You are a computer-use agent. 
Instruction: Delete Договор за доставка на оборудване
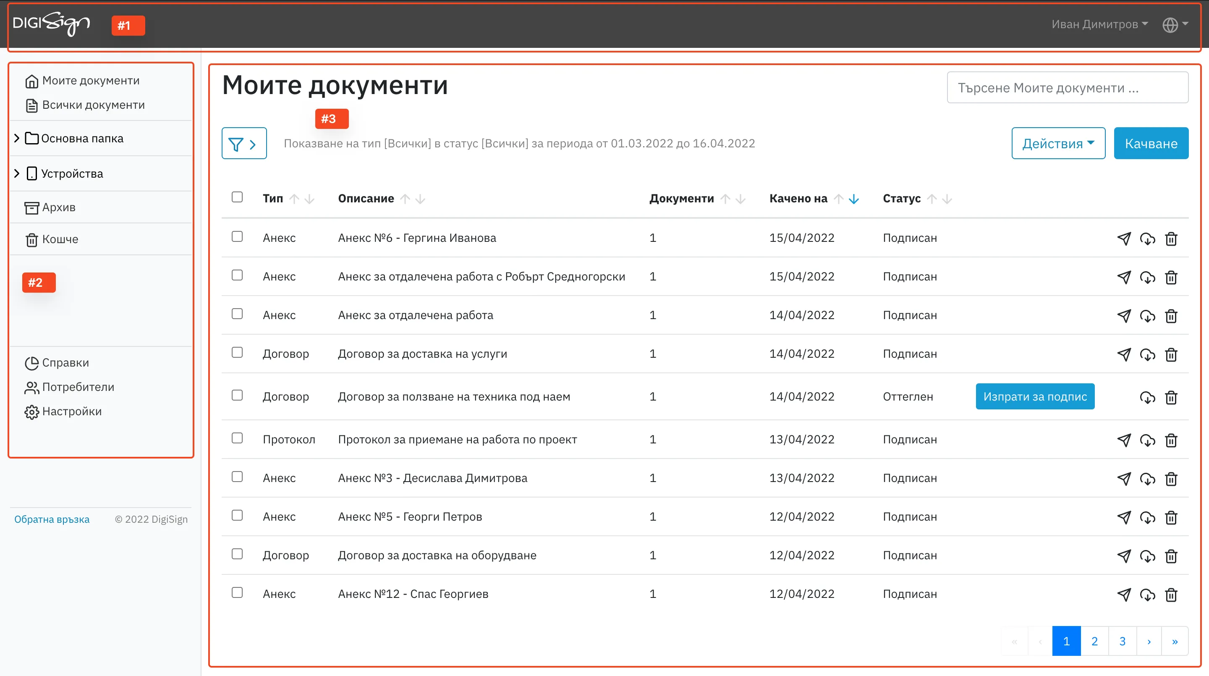tap(1171, 556)
